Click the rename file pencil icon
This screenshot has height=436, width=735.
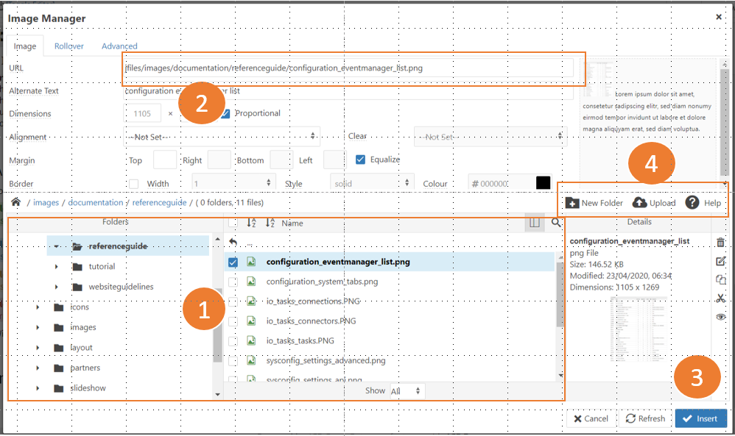pos(720,261)
